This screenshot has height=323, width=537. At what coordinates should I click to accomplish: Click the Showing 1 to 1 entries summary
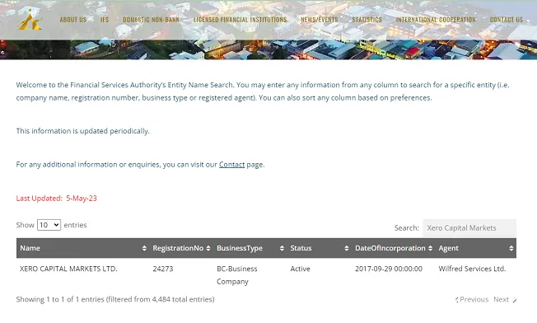115,299
